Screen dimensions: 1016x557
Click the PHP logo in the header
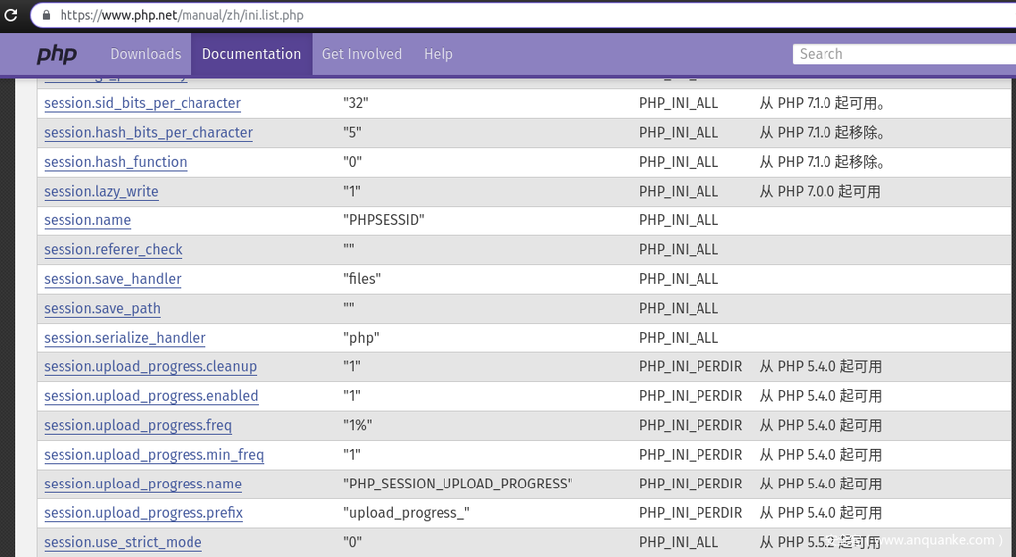57,55
